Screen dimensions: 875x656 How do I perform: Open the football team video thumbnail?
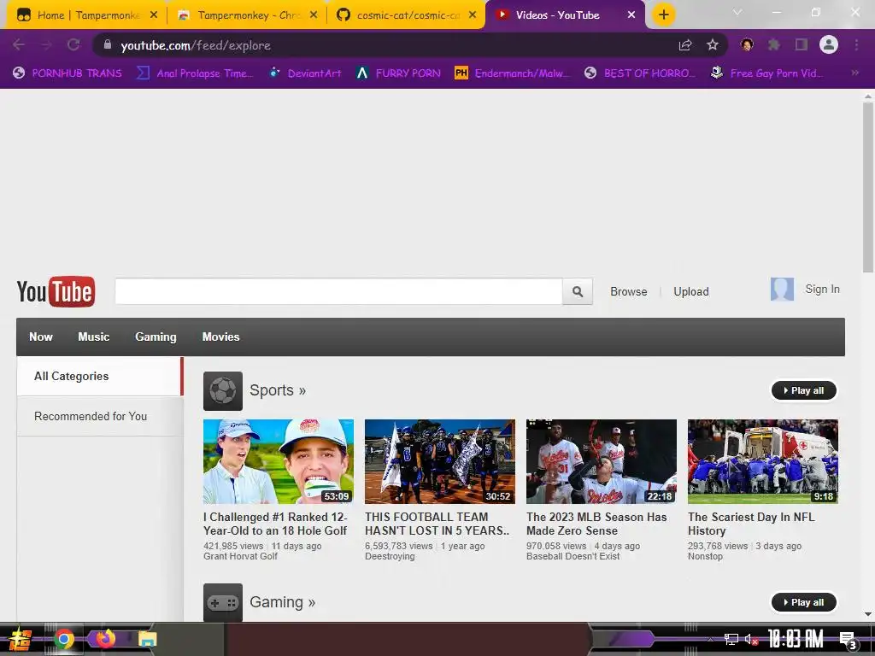tap(440, 462)
